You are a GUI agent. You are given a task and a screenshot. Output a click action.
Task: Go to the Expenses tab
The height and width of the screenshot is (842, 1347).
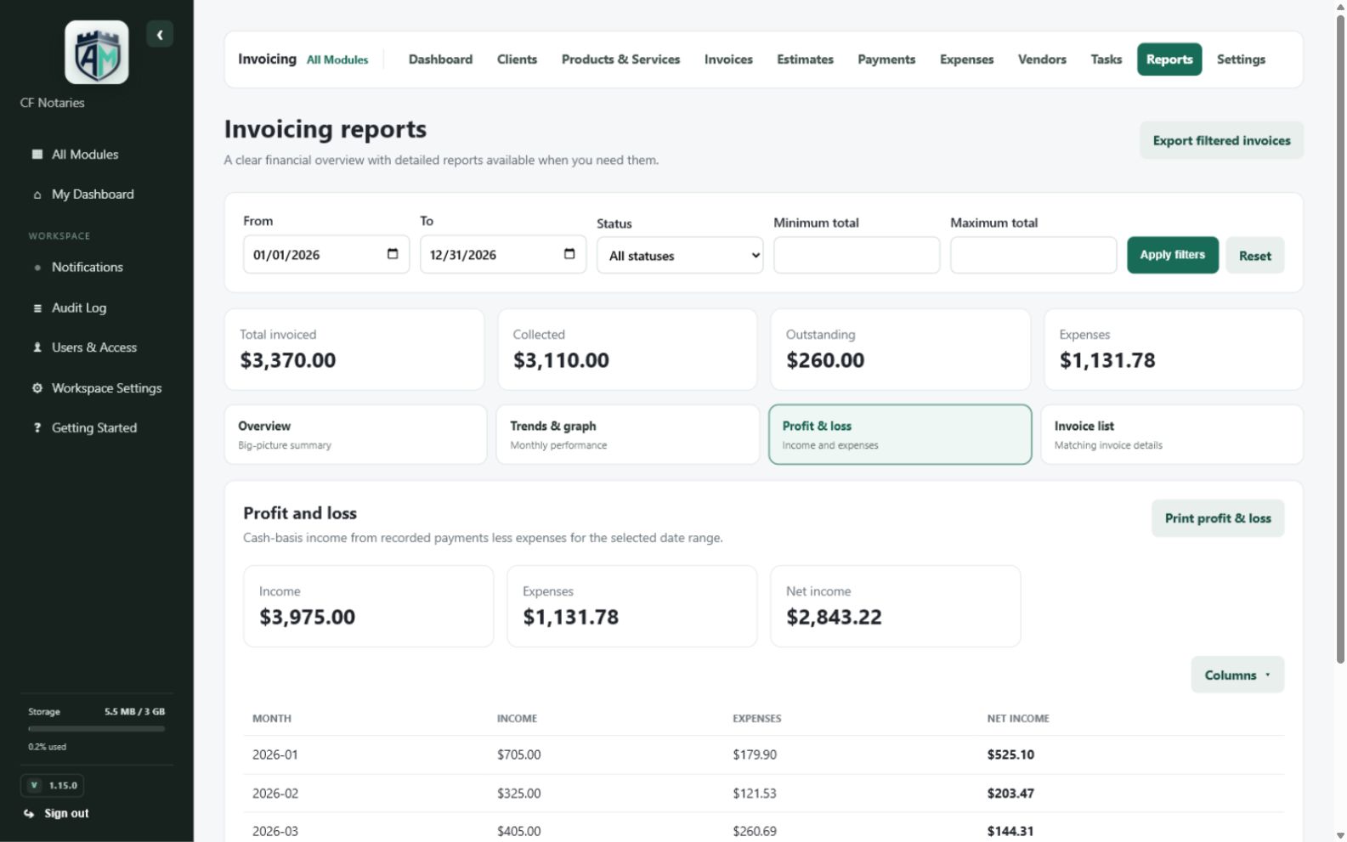point(966,59)
